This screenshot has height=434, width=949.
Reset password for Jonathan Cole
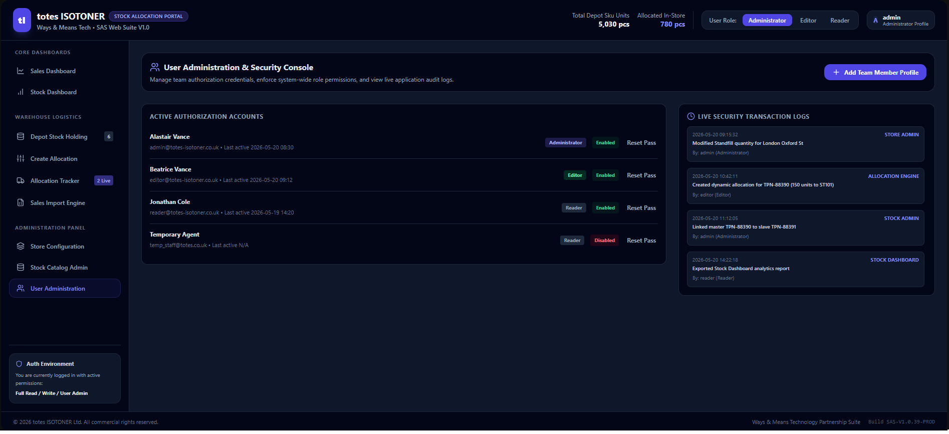point(641,208)
